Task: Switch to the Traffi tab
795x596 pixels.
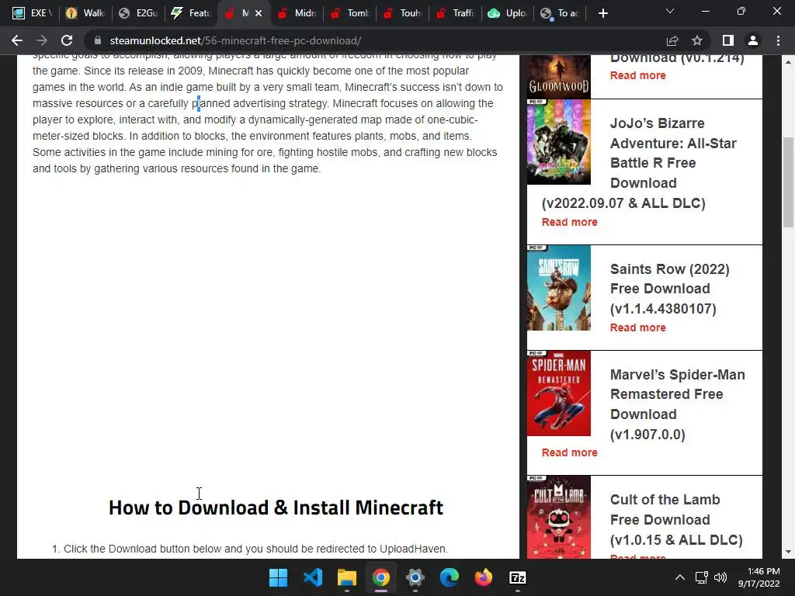Action: click(x=455, y=13)
